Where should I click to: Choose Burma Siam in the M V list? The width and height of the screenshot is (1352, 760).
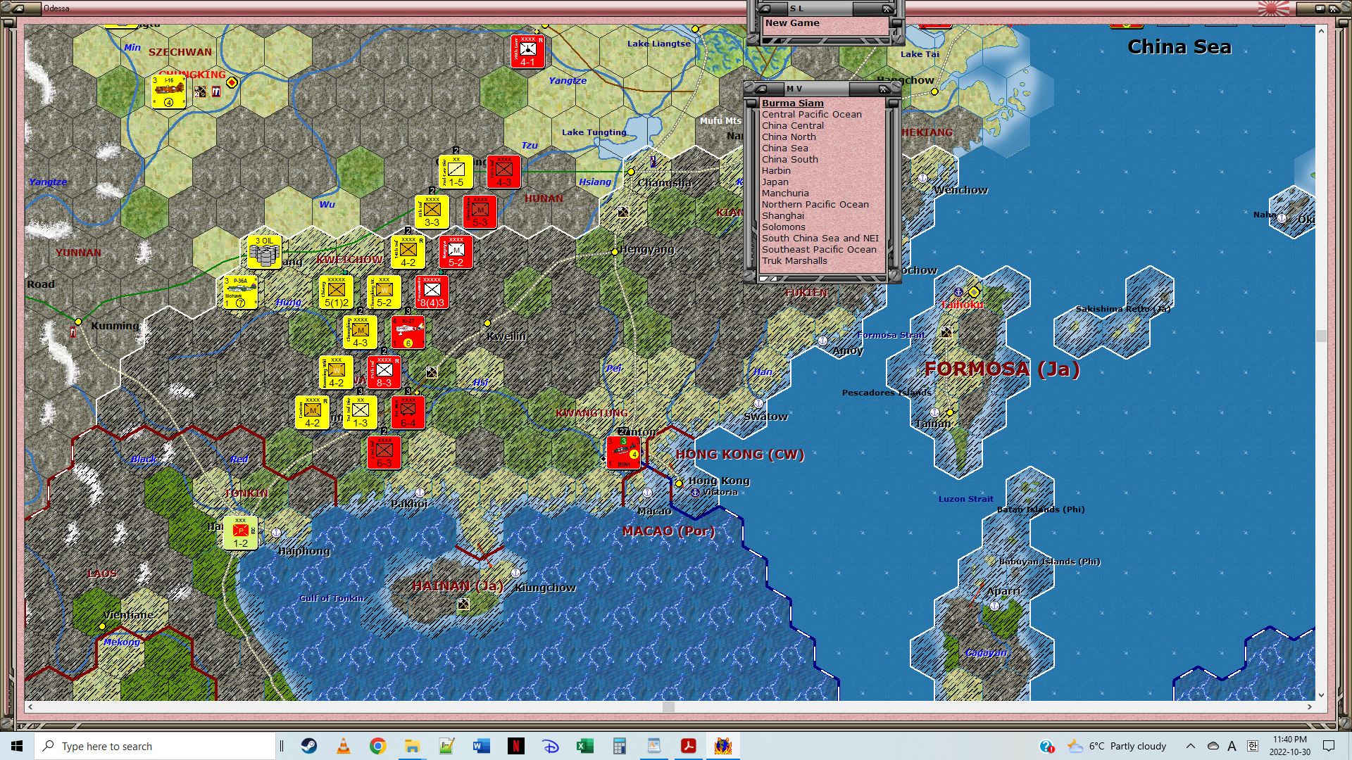click(792, 103)
